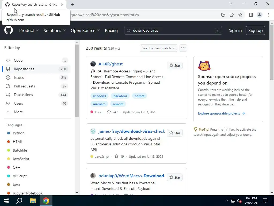The width and height of the screenshot is (274, 206).
Task: Click Explore sponsorable projects link
Action: click(x=221, y=113)
